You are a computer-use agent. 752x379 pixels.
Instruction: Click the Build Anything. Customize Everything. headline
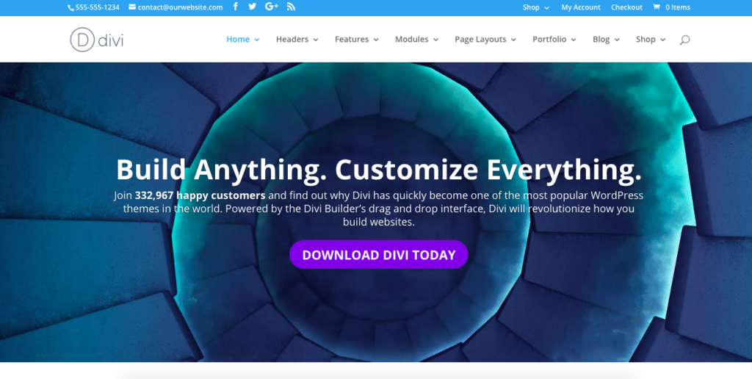point(379,170)
